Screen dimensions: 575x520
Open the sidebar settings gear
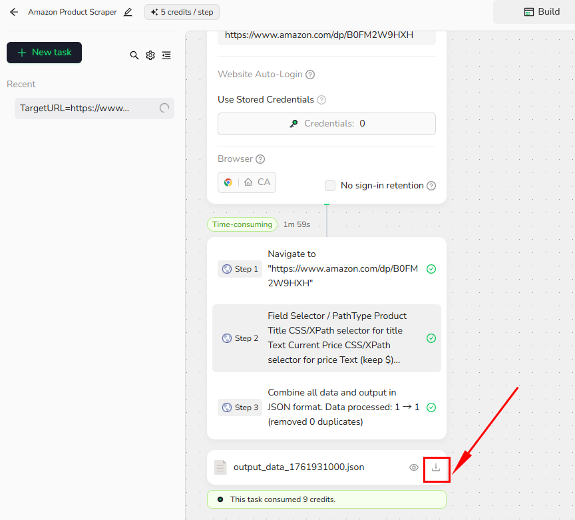(150, 55)
